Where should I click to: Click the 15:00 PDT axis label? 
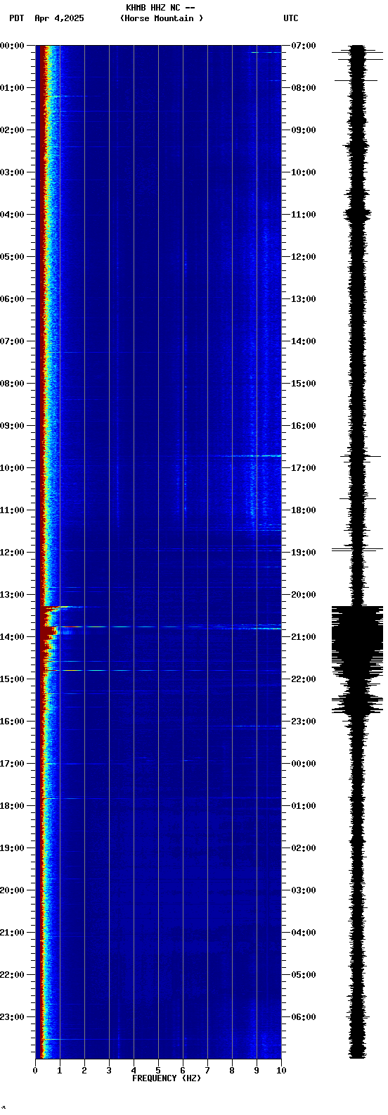12,679
